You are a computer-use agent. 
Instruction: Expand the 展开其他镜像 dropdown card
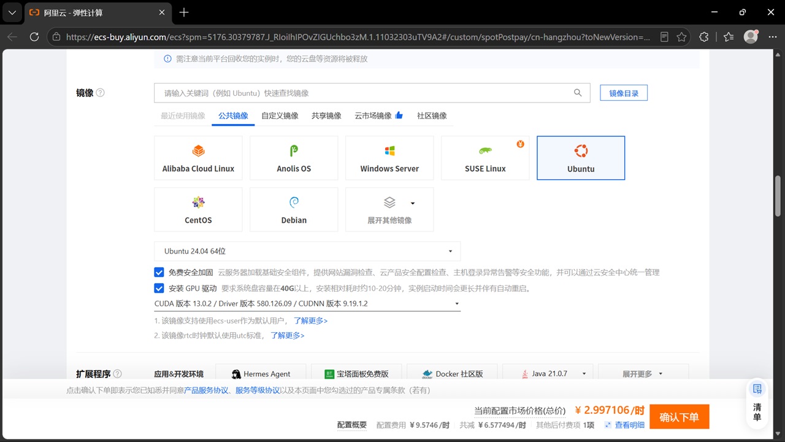[389, 209]
